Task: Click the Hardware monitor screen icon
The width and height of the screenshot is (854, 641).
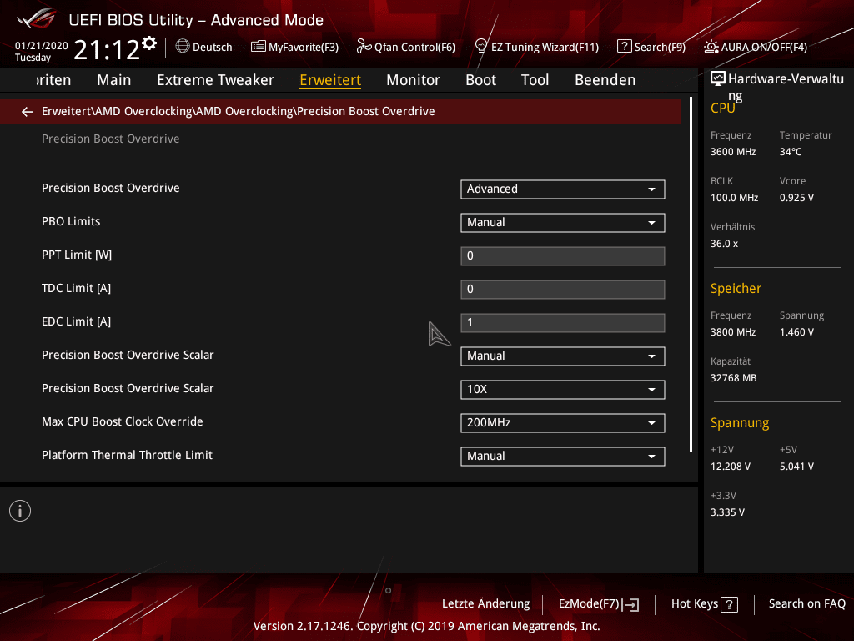Action: 718,79
